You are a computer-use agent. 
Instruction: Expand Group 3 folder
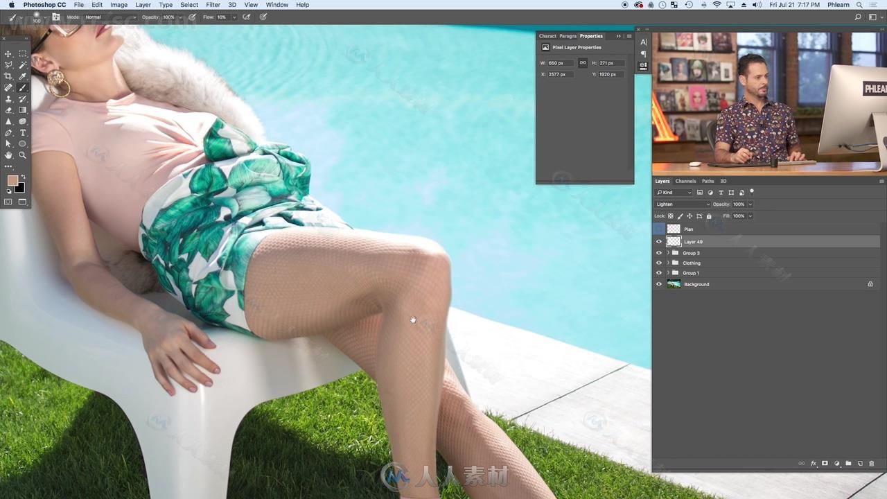coord(668,253)
